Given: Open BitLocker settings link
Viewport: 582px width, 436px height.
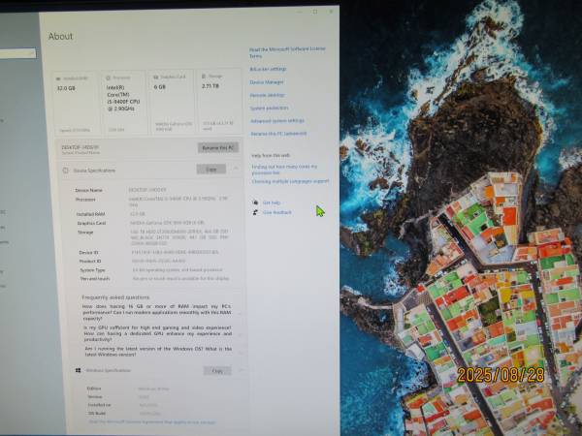Looking at the screenshot, I should pyautogui.click(x=268, y=69).
